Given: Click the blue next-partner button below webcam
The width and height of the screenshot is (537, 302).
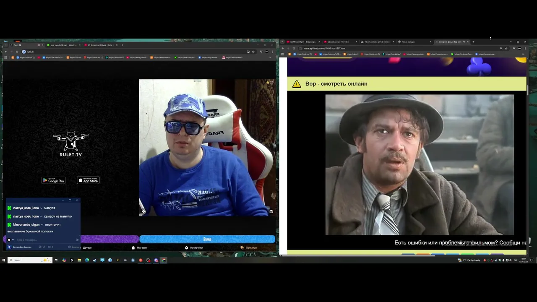Looking at the screenshot, I should pos(207,239).
